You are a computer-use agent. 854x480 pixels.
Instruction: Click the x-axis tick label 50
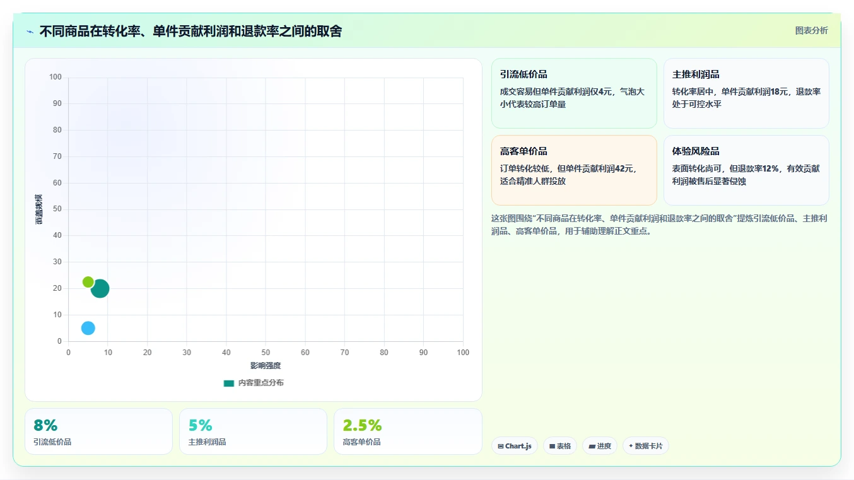click(x=266, y=353)
